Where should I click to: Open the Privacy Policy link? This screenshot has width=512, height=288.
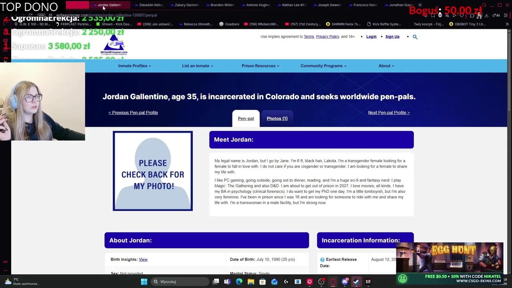(328, 37)
